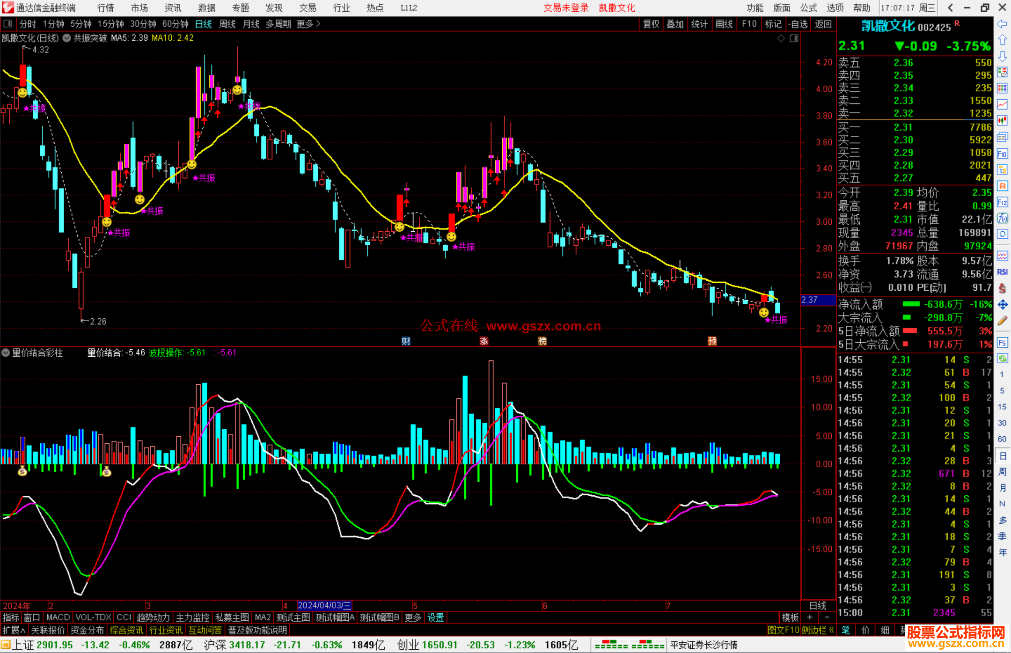
Task: Open the 行情 menu
Action: click(x=106, y=8)
